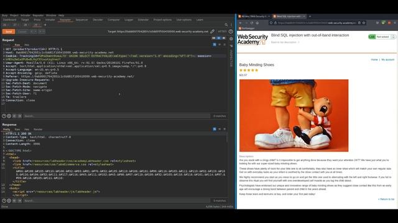Go forward to next request in history

point(40,32)
